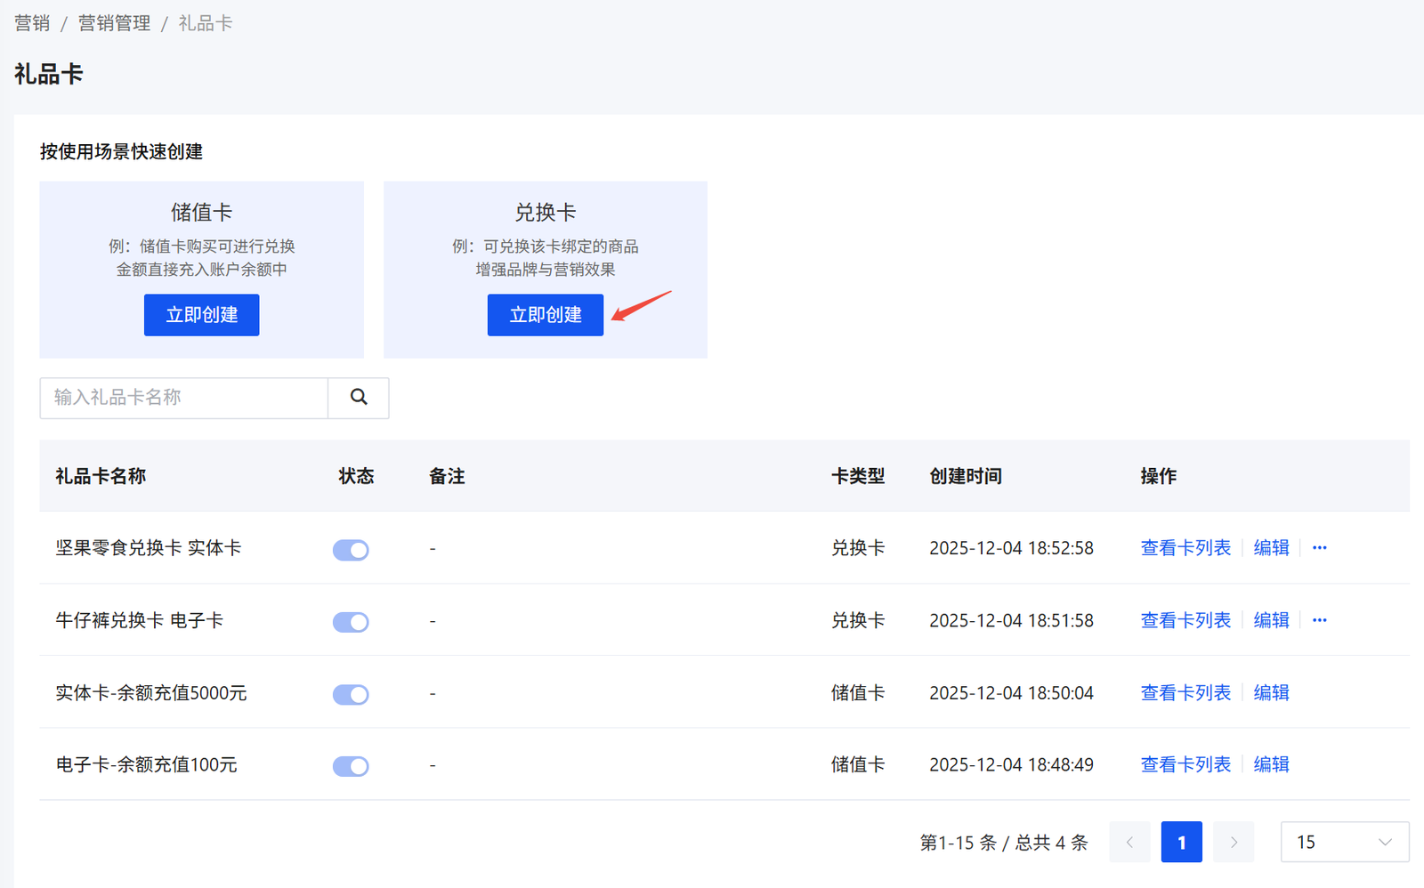The width and height of the screenshot is (1424, 888).
Task: Expand the page size dropdown showing 15
Action: coord(1344,842)
